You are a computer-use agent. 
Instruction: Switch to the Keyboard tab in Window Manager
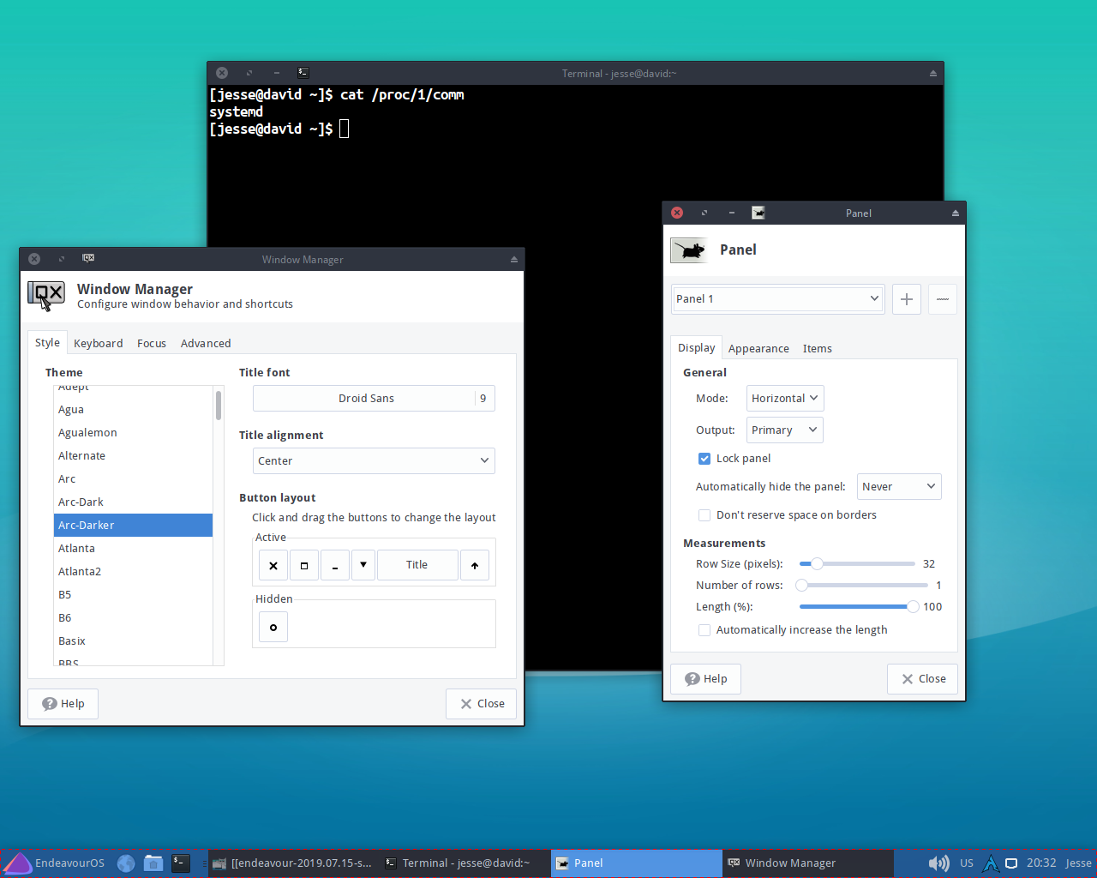(x=99, y=344)
